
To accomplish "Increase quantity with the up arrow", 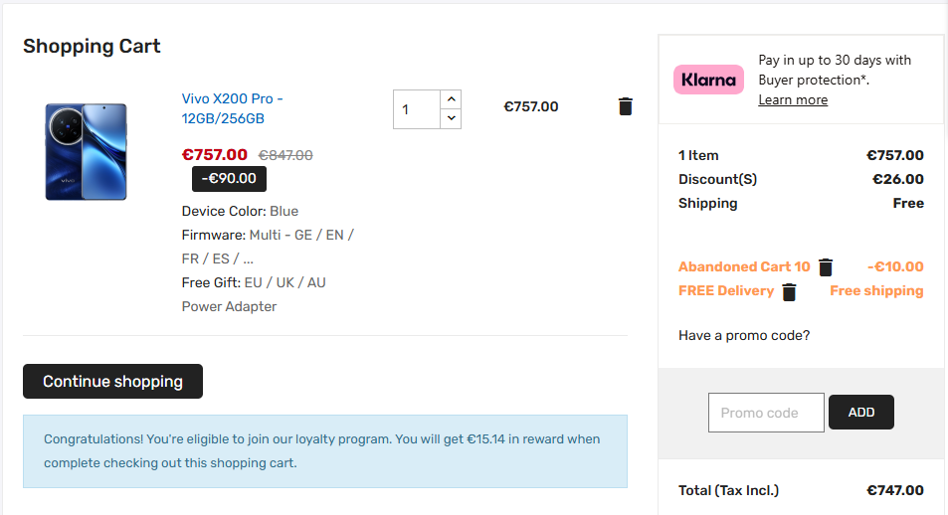I will tap(452, 99).
